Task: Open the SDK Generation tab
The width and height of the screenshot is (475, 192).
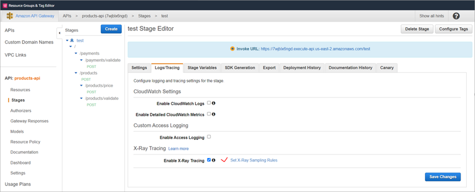Action: [240, 68]
